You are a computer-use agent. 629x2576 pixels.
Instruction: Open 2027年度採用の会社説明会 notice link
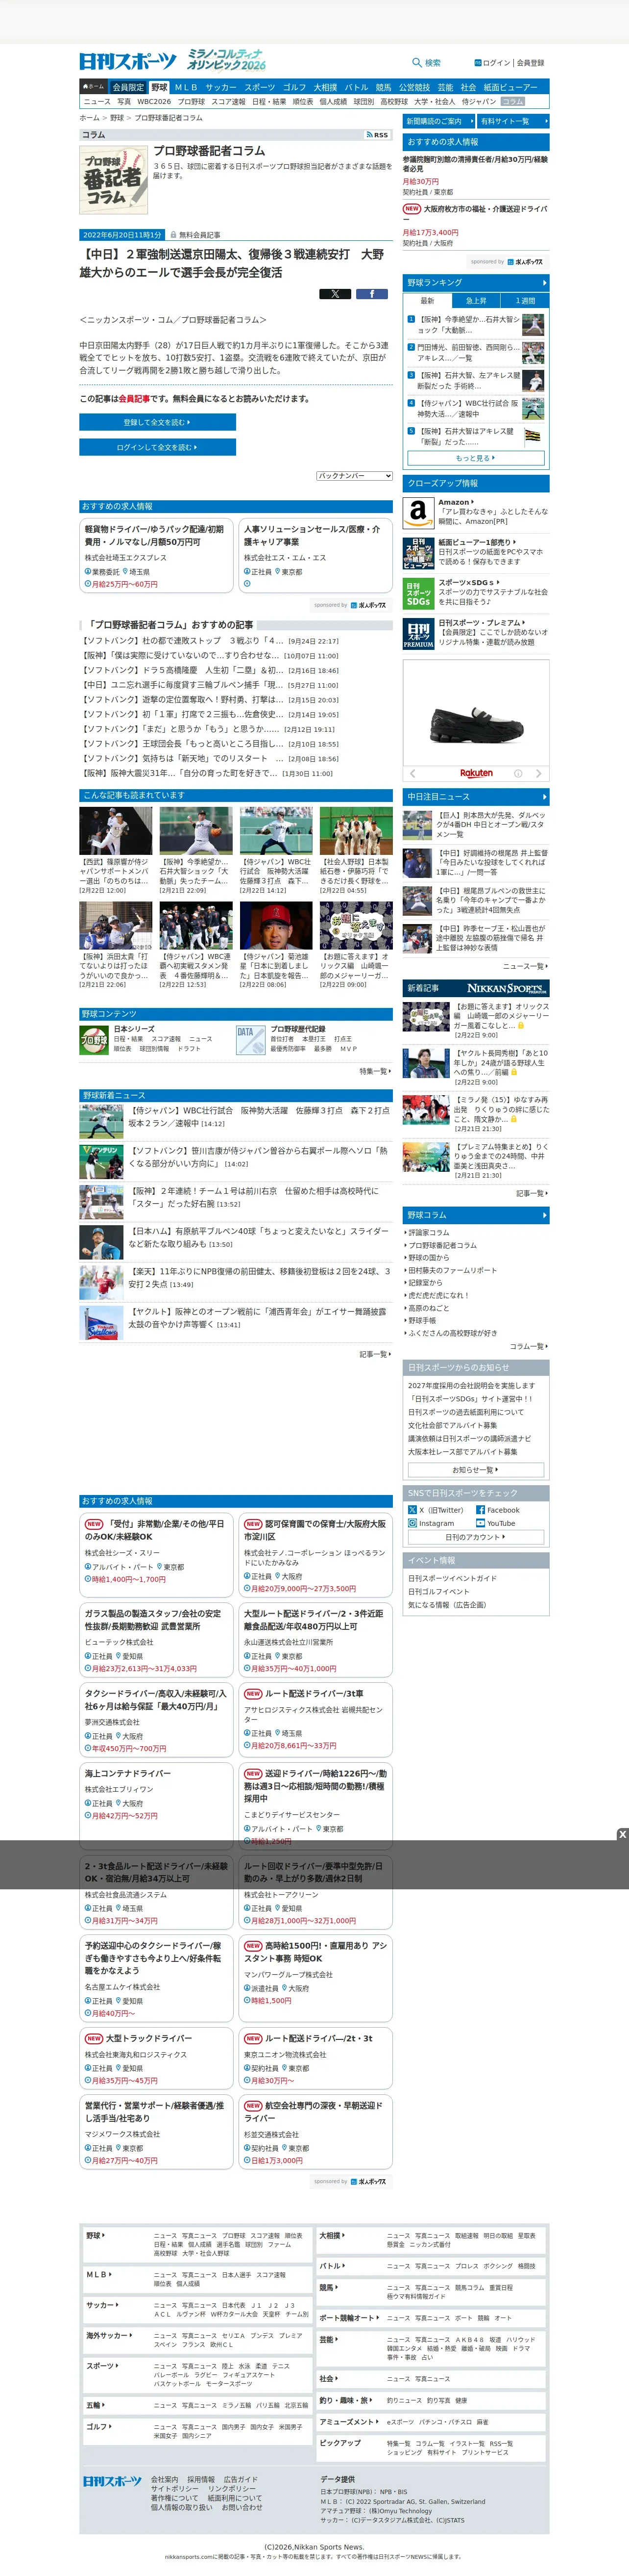(471, 1385)
